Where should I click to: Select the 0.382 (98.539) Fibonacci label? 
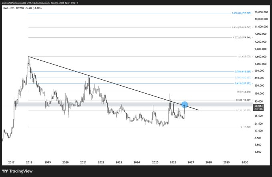click(x=244, y=100)
